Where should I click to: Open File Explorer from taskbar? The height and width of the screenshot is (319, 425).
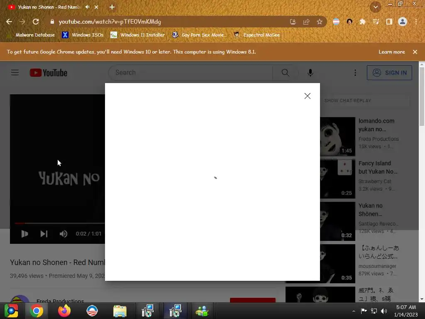coord(120,311)
